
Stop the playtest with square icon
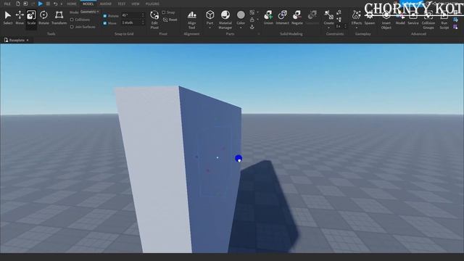pyautogui.click(x=48, y=4)
